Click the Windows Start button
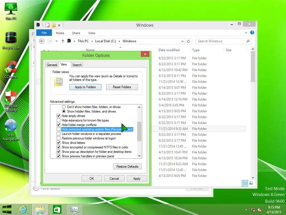The image size is (286, 215). (7, 209)
